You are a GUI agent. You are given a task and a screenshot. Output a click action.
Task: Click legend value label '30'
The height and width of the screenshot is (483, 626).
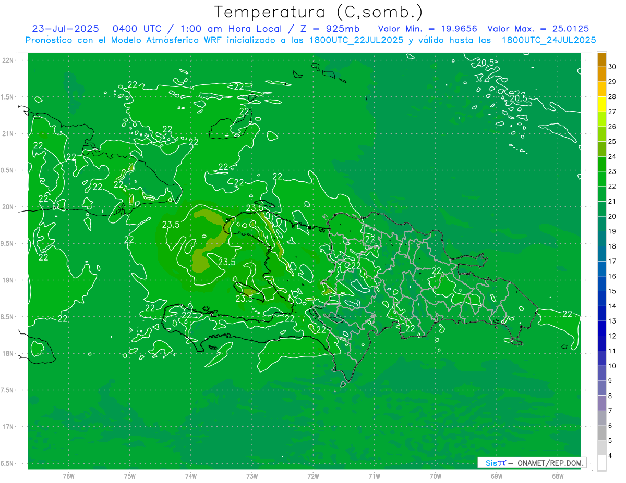[x=612, y=67]
